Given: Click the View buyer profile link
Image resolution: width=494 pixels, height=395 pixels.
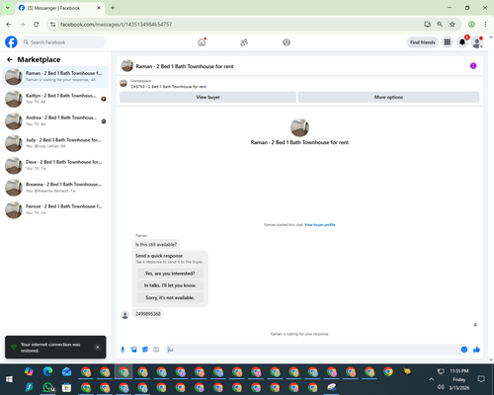Looking at the screenshot, I should coord(319,225).
